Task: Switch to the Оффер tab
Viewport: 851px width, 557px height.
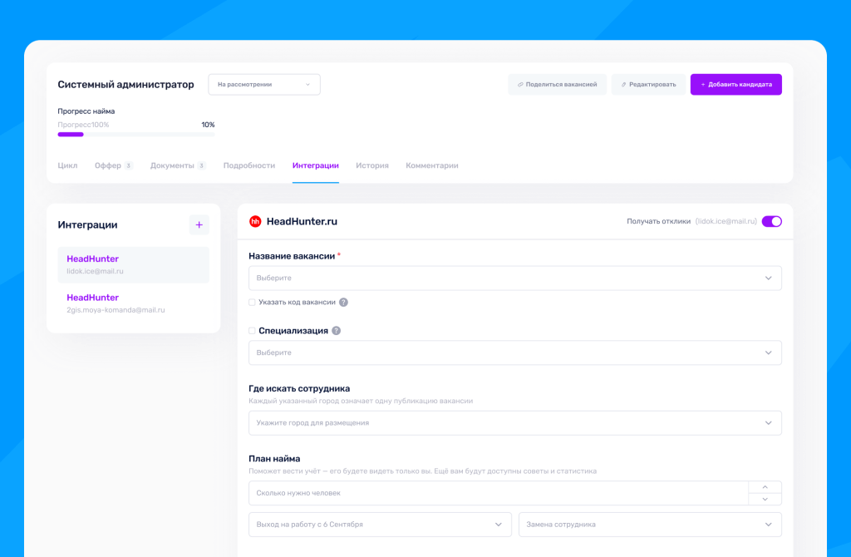Action: tap(113, 165)
